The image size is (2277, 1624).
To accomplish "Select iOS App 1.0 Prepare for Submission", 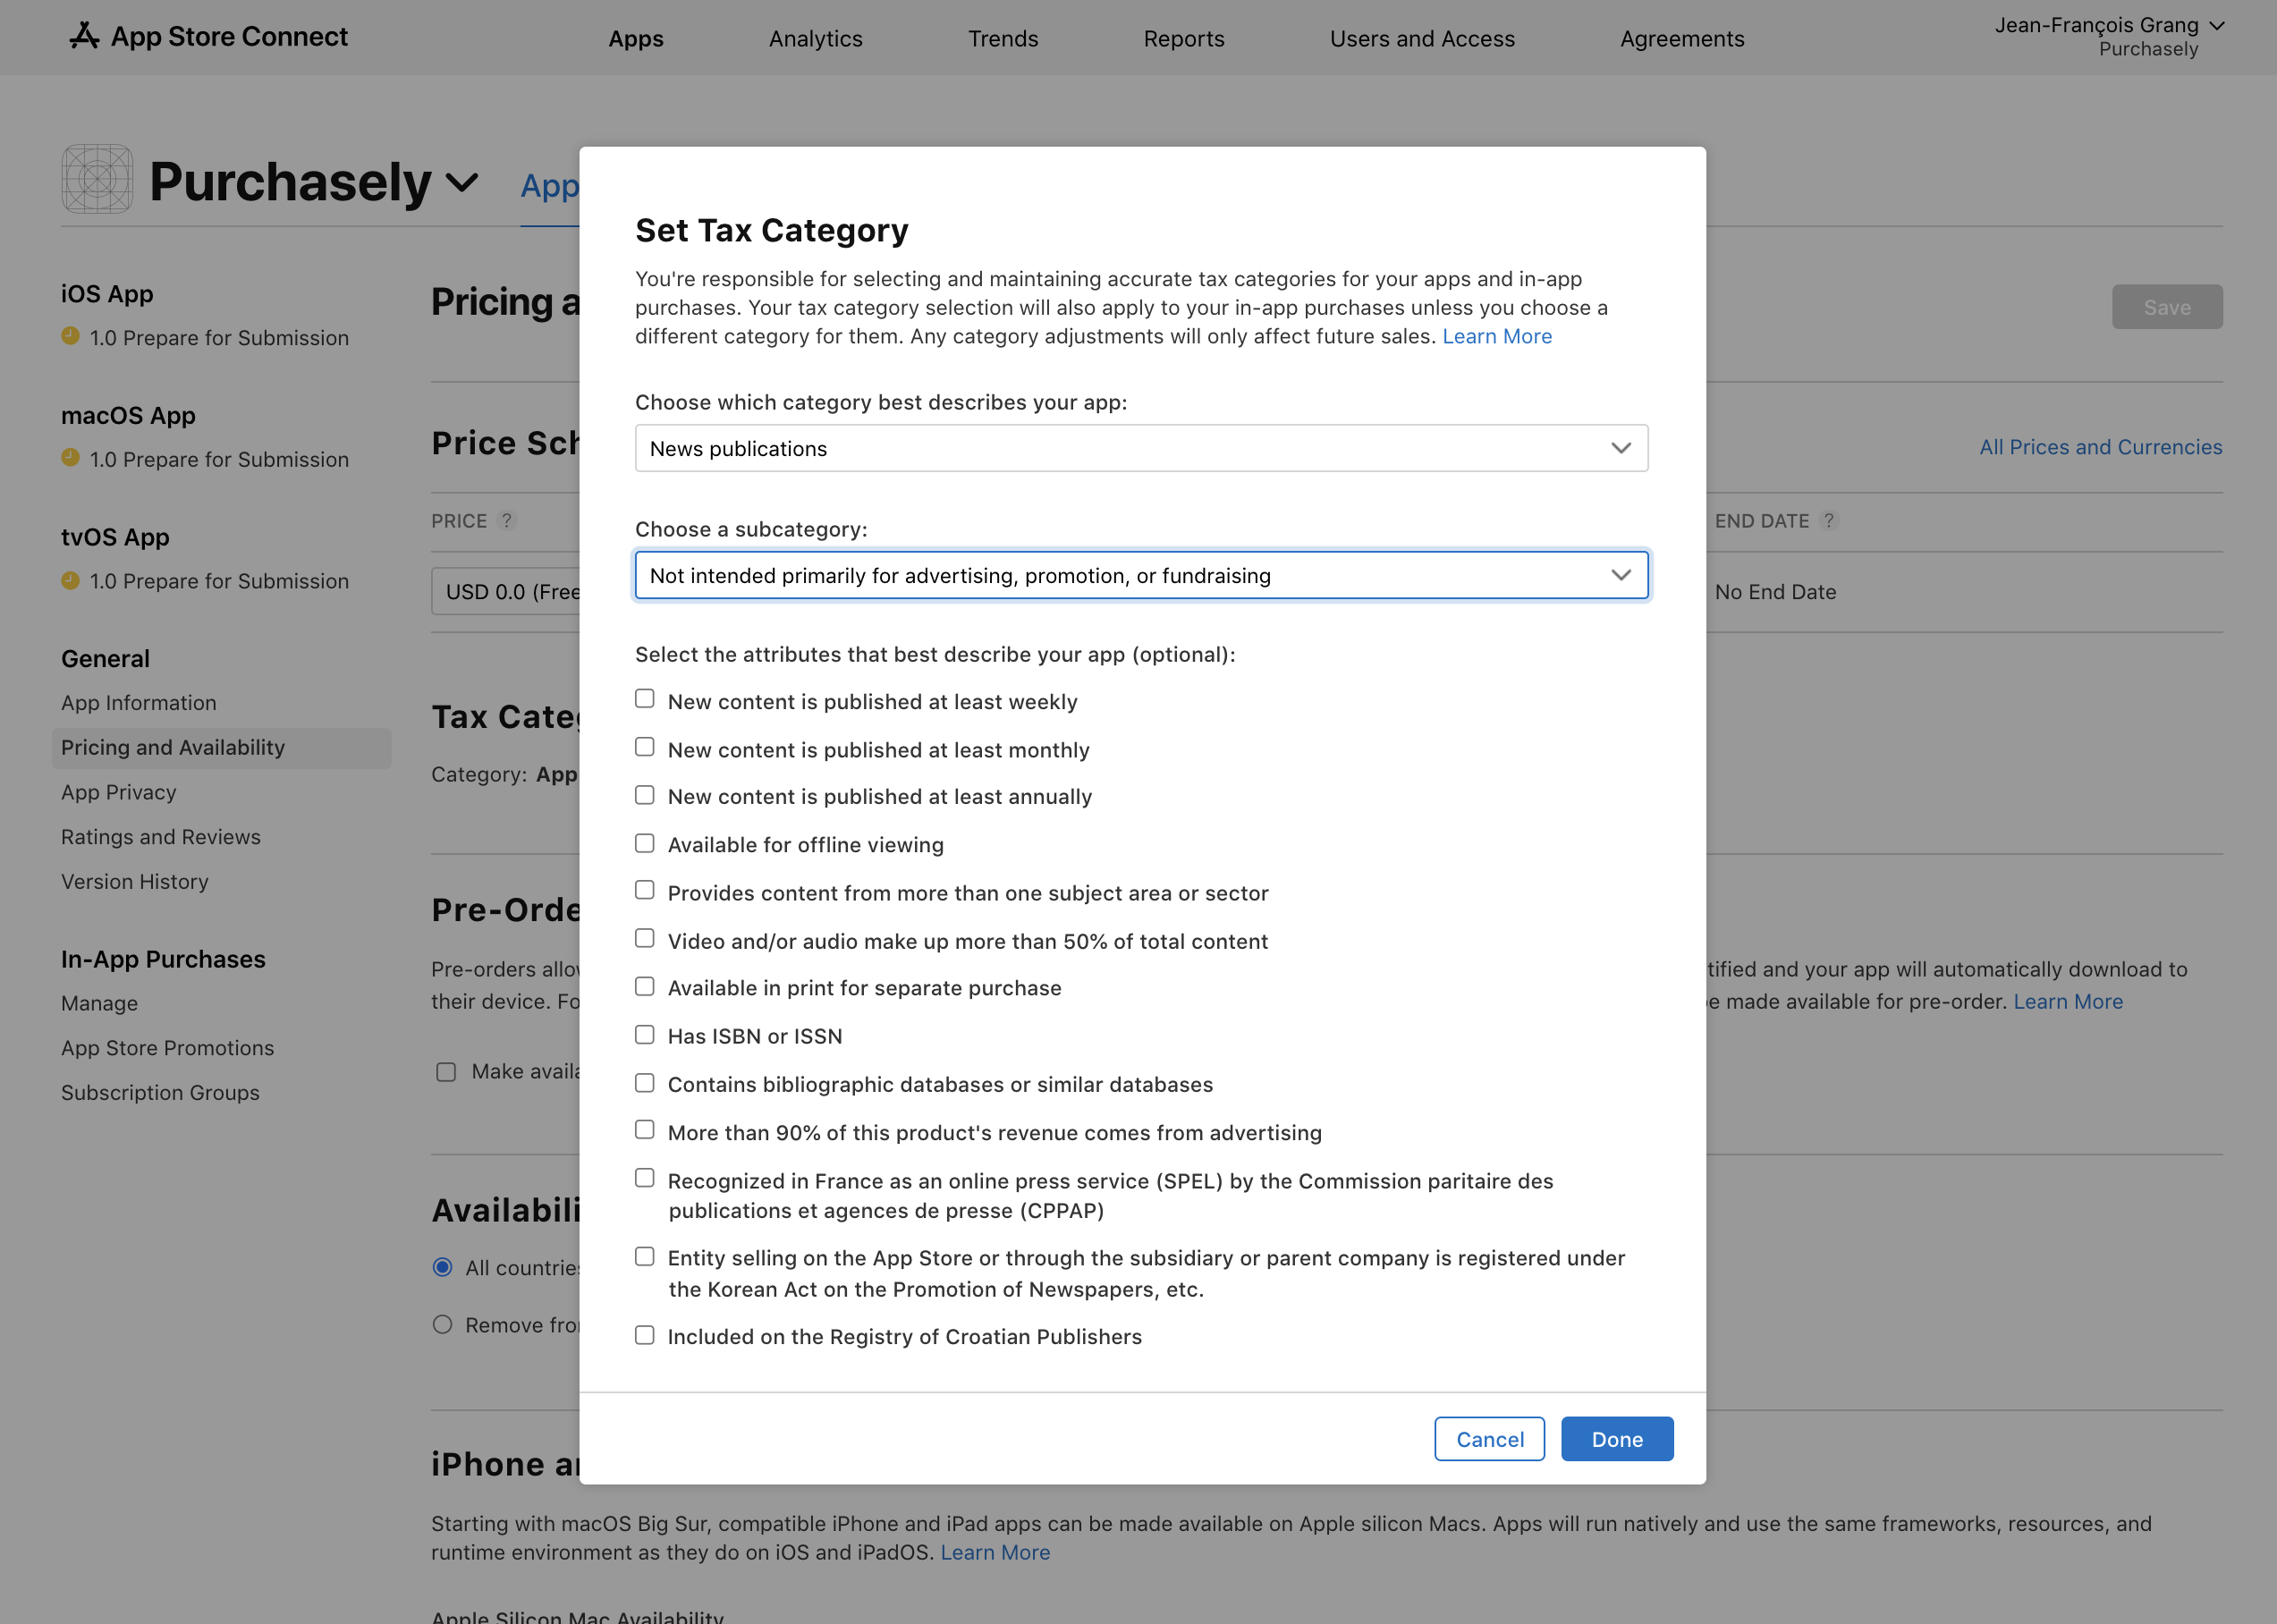I will (x=219, y=337).
